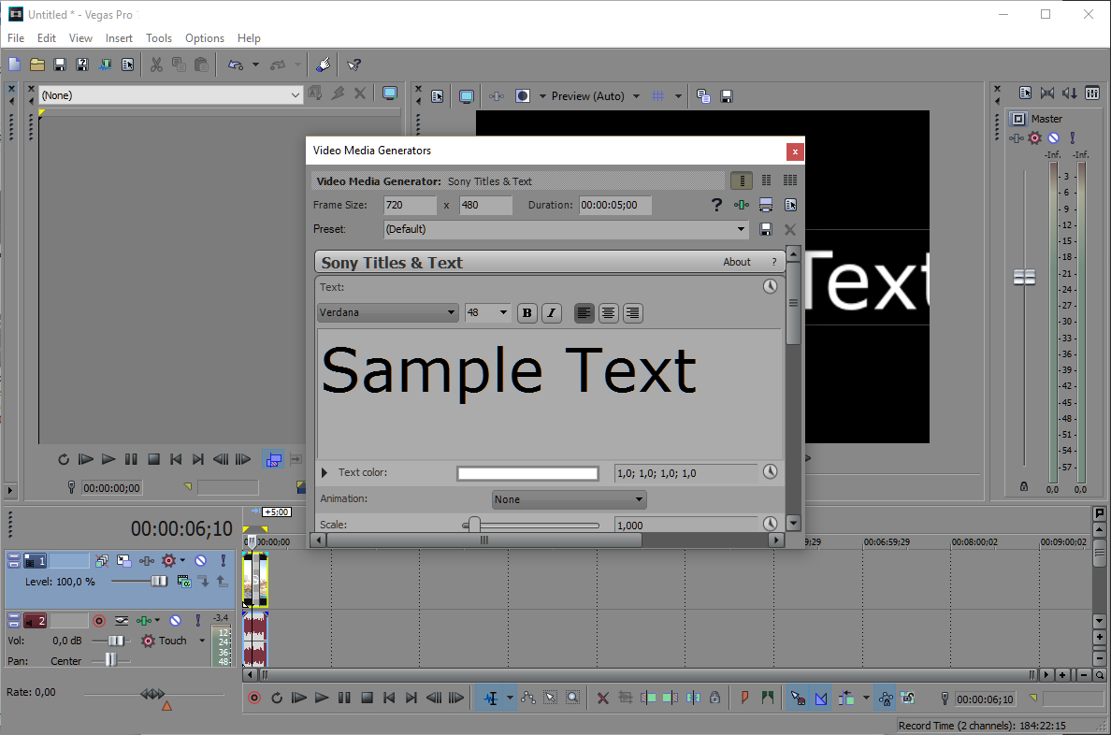Click the +5:00 timeline marker label
The image size is (1111, 735).
(276, 512)
